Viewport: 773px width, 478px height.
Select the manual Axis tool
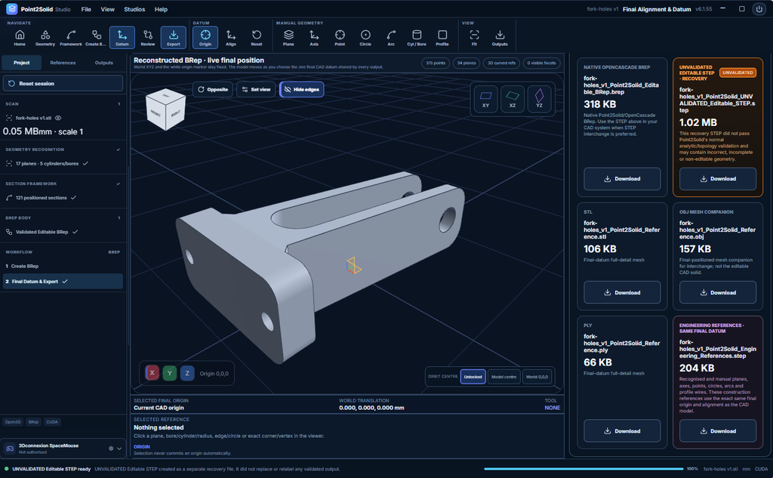point(315,38)
